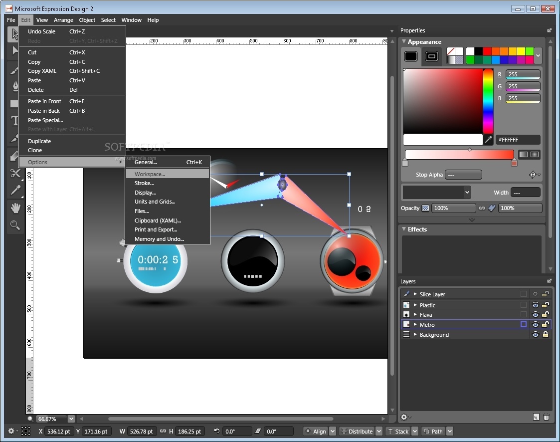
Task: Click the Stroke tab in Appearance
Action: 432,56
